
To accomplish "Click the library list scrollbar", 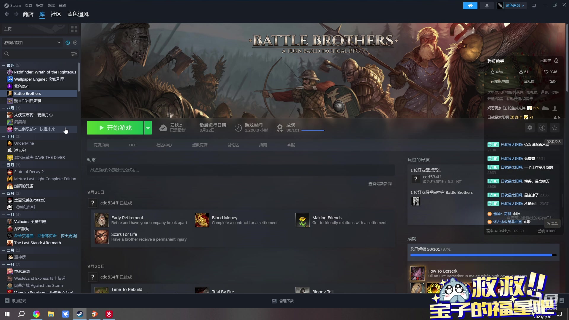I will [x=79, y=77].
